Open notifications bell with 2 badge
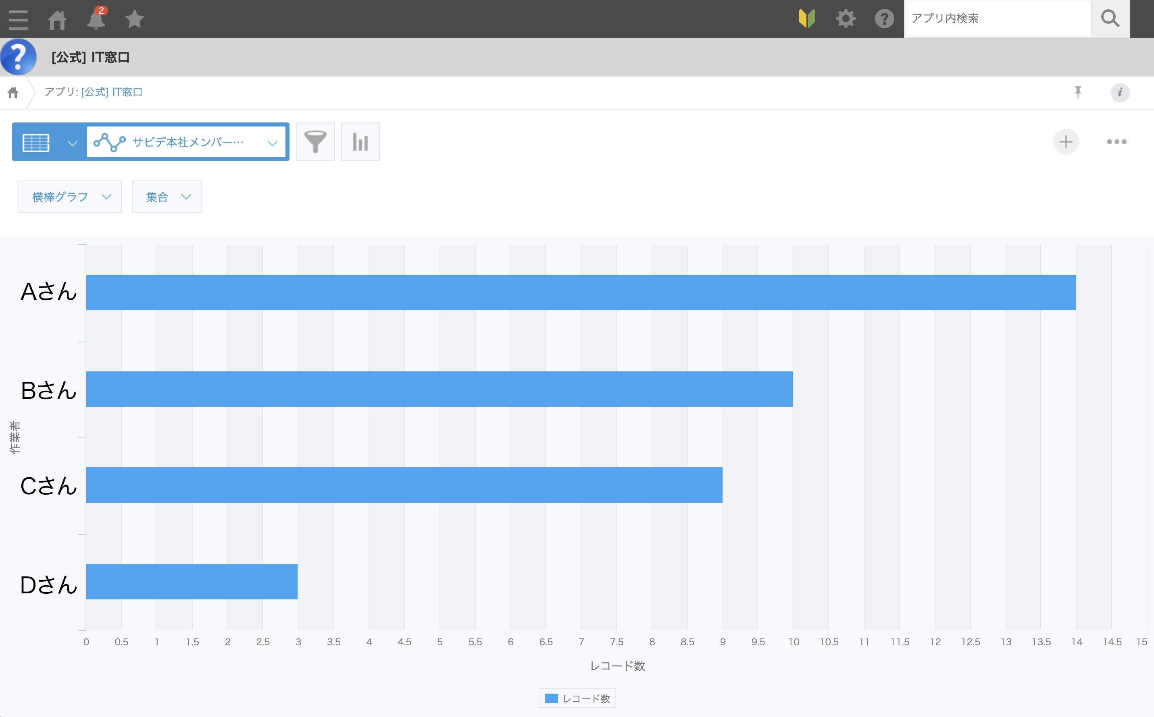Screen dimensions: 1154x717 click(96, 19)
